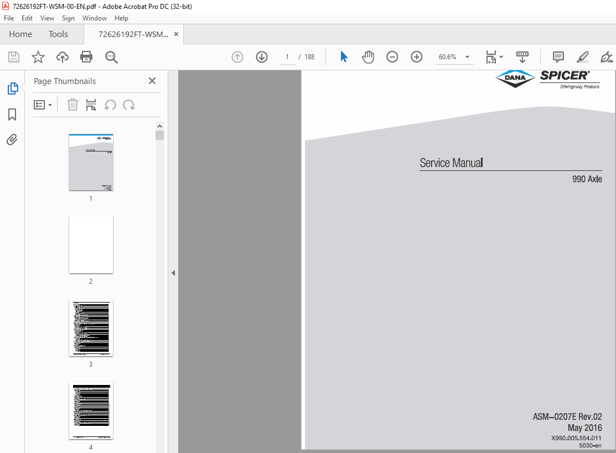The width and height of the screenshot is (616, 453).
Task: Open the Find text magnifier icon
Action: click(111, 57)
